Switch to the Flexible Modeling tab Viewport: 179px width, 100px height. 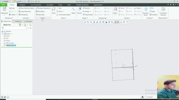(82, 5)
